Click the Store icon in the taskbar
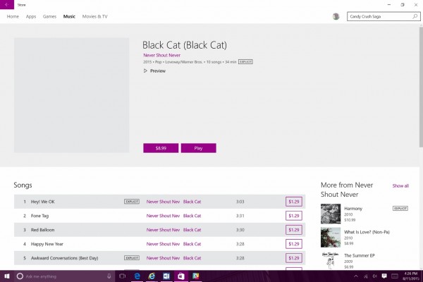Image resolution: width=423 pixels, height=282 pixels. [181, 276]
